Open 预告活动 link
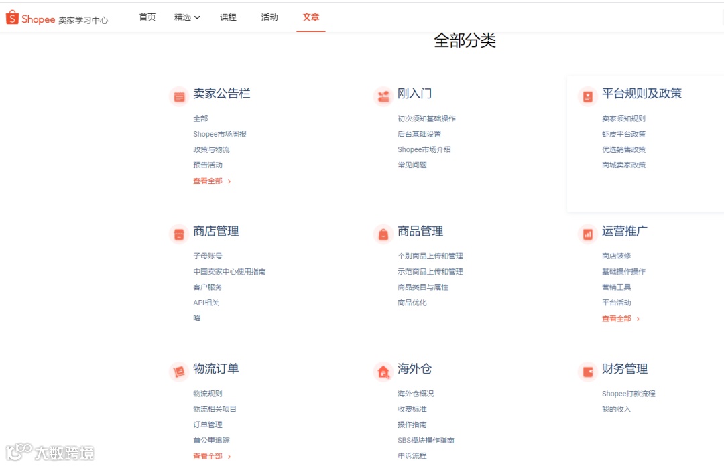 click(208, 165)
